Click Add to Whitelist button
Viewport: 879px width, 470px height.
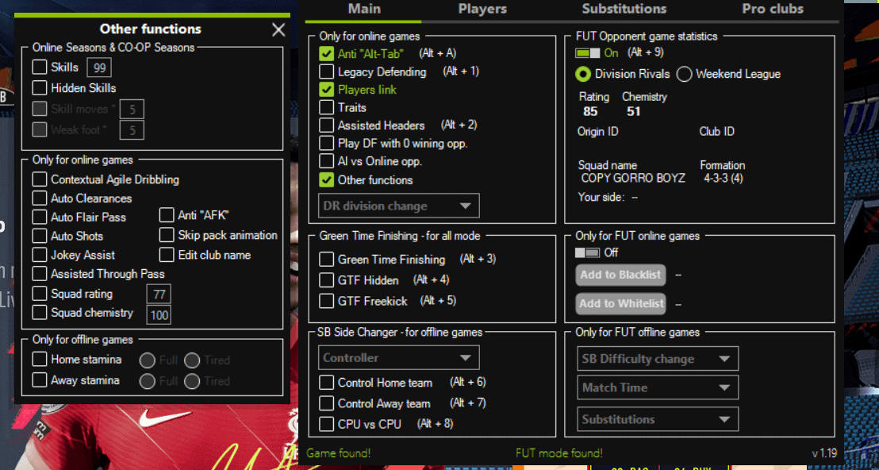coord(620,303)
